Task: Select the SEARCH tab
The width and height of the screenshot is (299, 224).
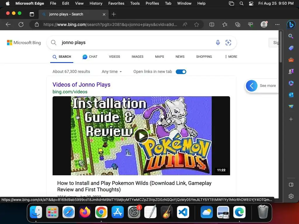Action: (x=62, y=57)
